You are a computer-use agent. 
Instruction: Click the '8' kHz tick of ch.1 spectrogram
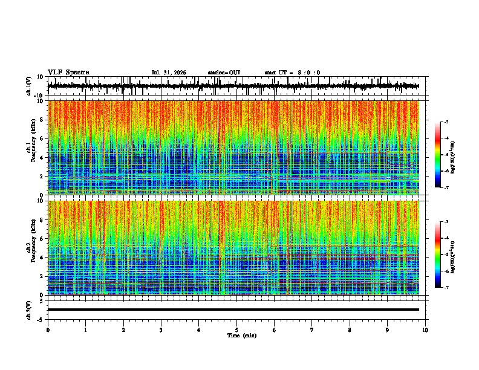tap(42, 120)
